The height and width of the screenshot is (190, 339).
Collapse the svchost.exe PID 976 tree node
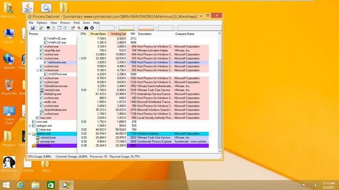(x=38, y=70)
